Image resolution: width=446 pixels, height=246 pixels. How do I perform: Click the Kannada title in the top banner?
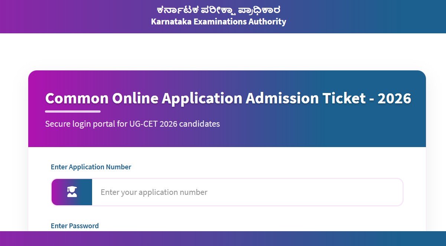click(x=218, y=9)
